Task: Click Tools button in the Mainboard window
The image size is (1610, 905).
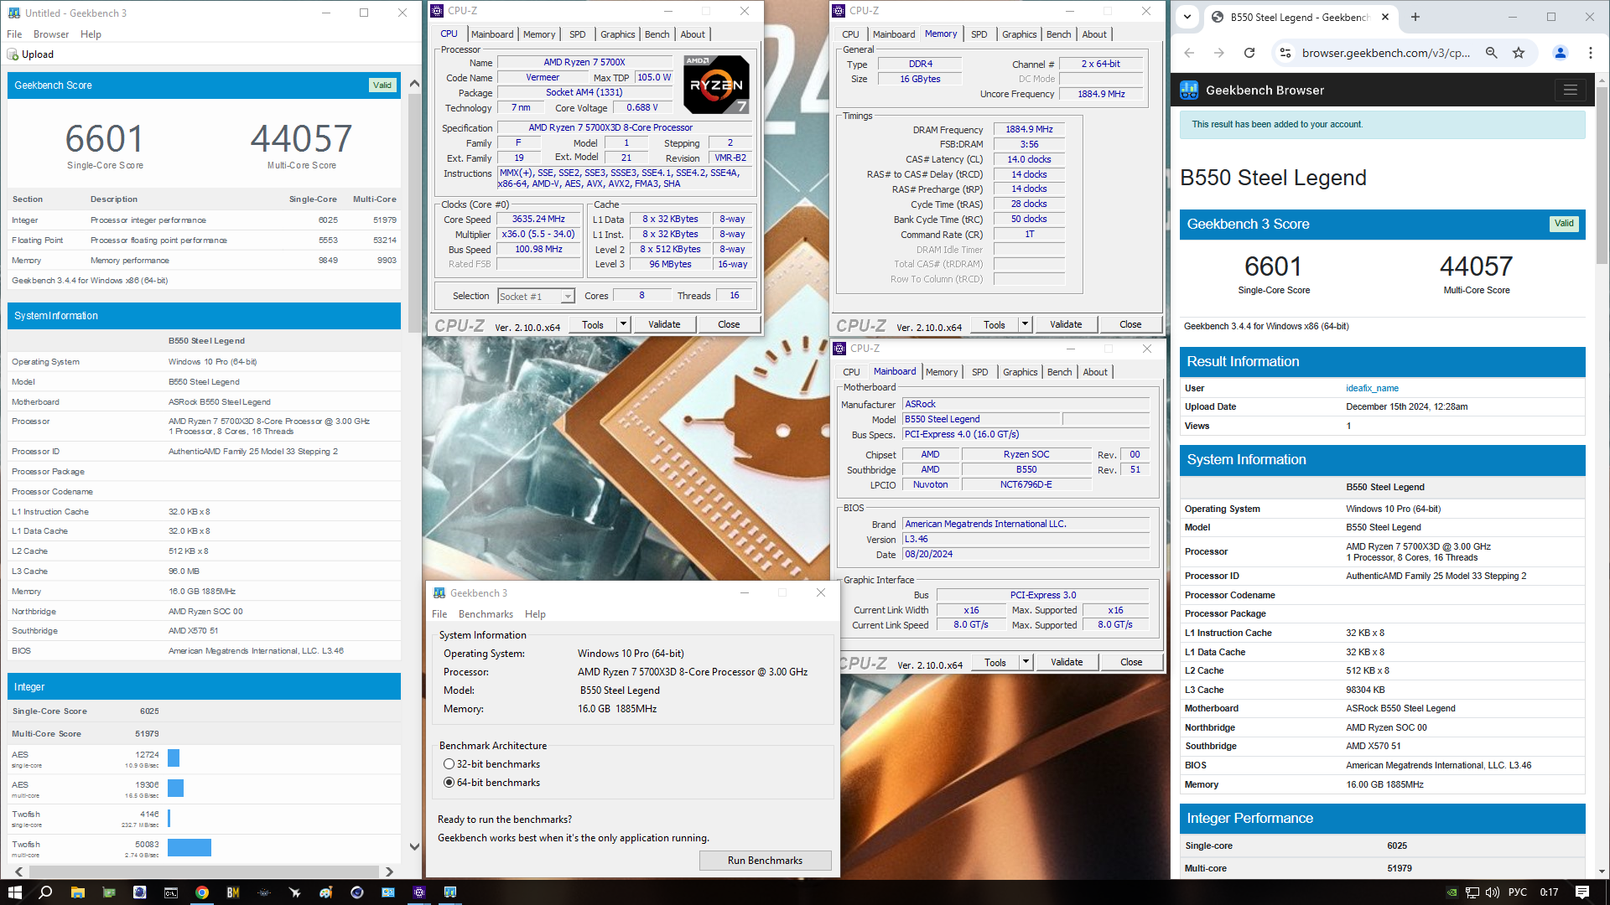Action: tap(995, 662)
